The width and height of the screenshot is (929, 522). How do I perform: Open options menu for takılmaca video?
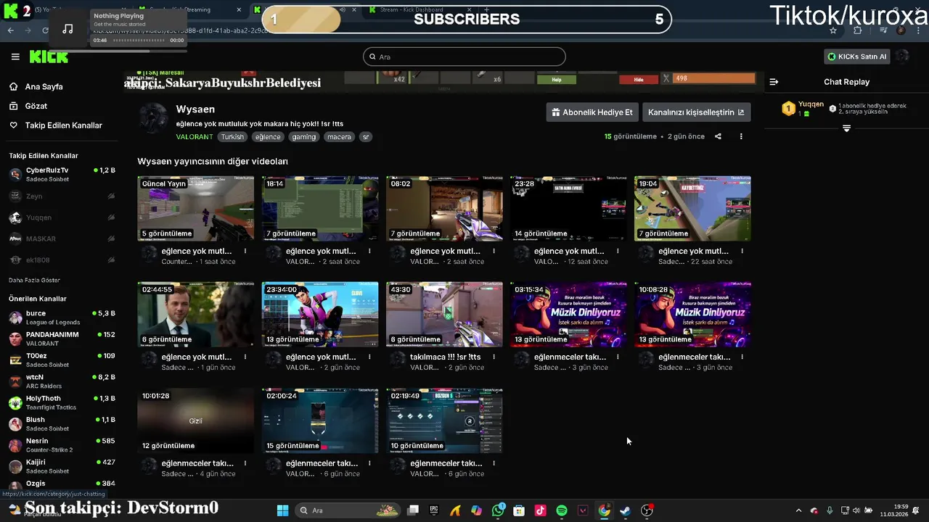click(494, 357)
